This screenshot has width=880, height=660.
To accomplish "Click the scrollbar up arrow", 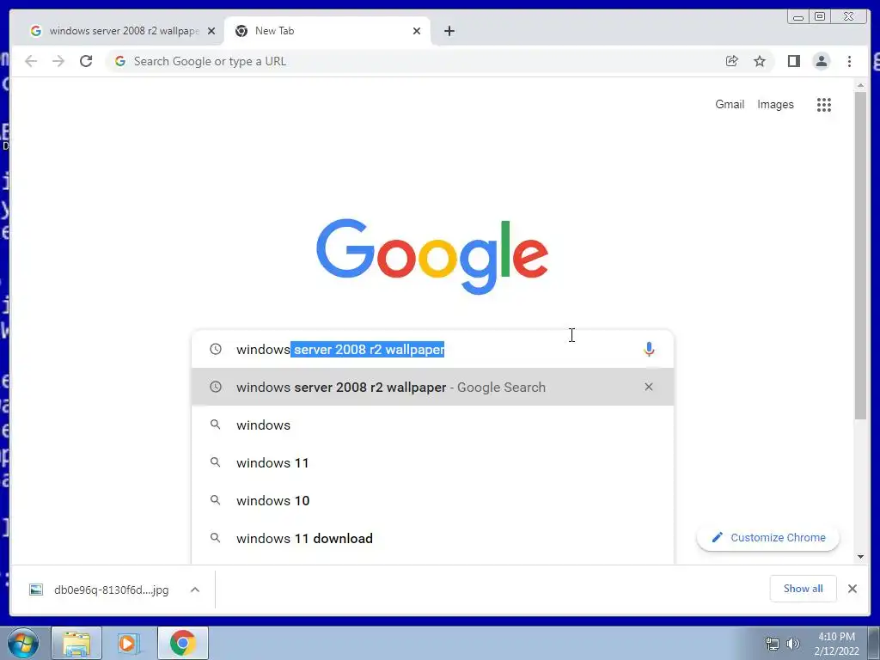I will (x=860, y=85).
